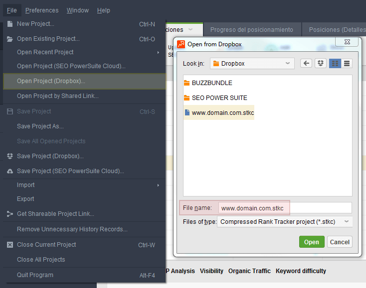Expand the Files of type dropdown

285,222
